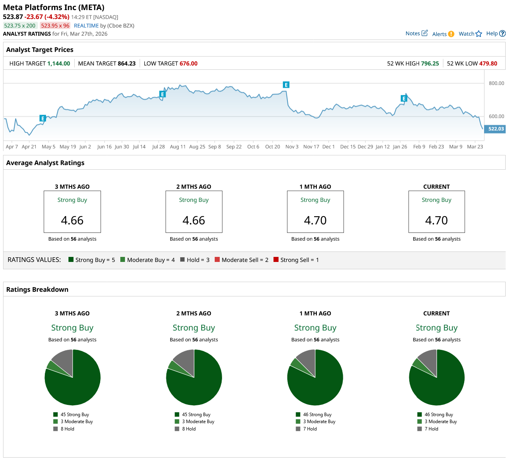Add META to Watch via star icon

click(479, 34)
